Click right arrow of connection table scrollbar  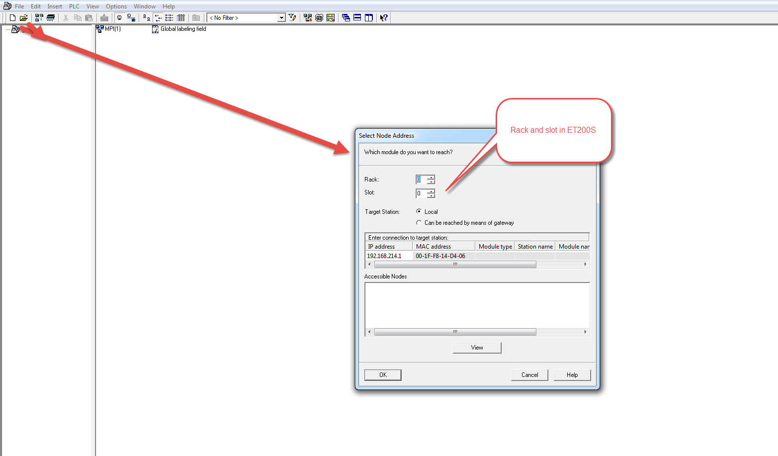(585, 265)
